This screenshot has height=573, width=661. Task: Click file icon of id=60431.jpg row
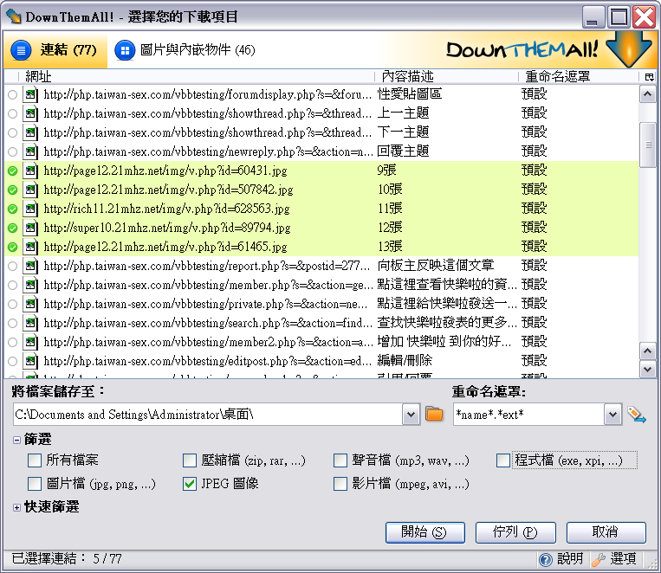tap(30, 171)
